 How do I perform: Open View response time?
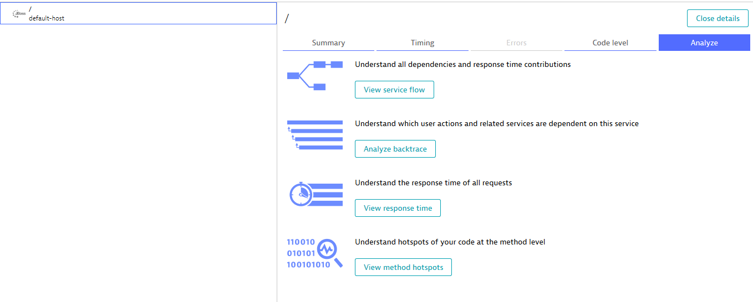pos(398,208)
